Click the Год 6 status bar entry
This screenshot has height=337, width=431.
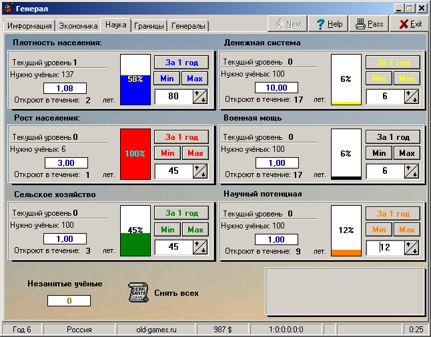tap(22, 329)
